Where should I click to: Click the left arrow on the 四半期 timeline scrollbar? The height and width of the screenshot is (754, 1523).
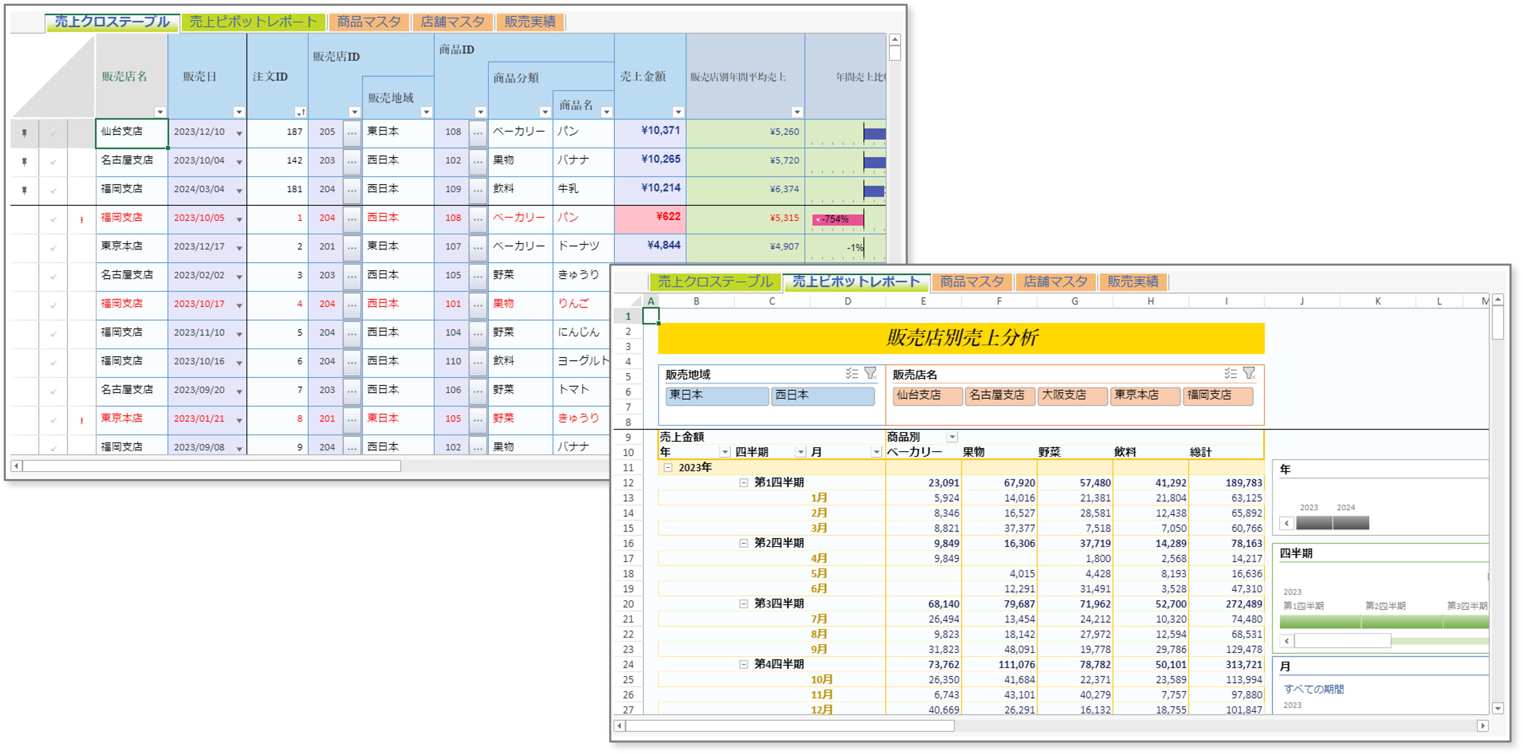(x=1287, y=641)
